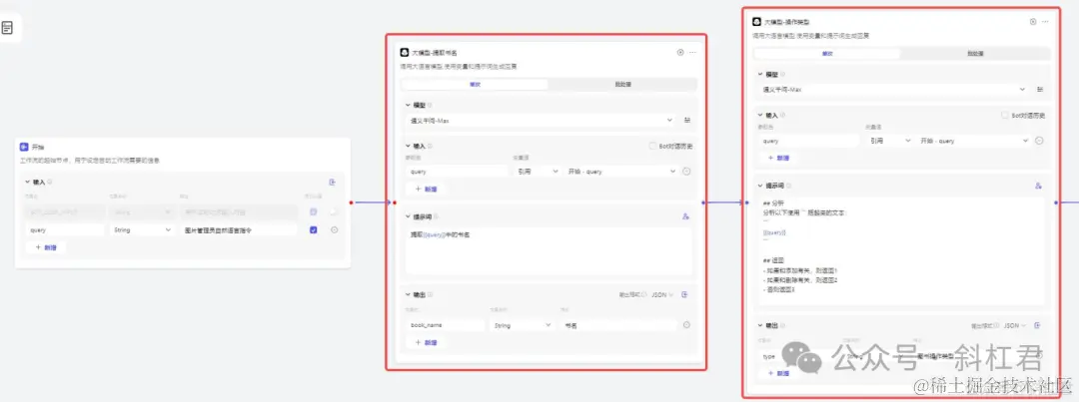Collapse 模型 section in 大模型-操作类型 node
This screenshot has height=402, width=1079.
click(759, 74)
